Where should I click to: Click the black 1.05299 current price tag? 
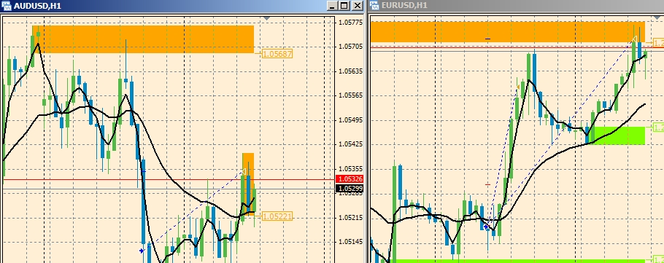(x=350, y=188)
